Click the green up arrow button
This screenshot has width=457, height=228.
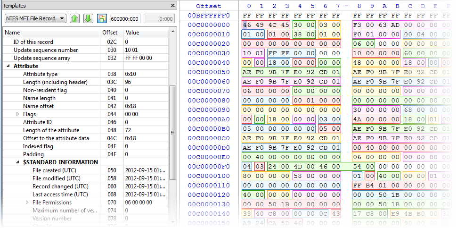click(75, 19)
